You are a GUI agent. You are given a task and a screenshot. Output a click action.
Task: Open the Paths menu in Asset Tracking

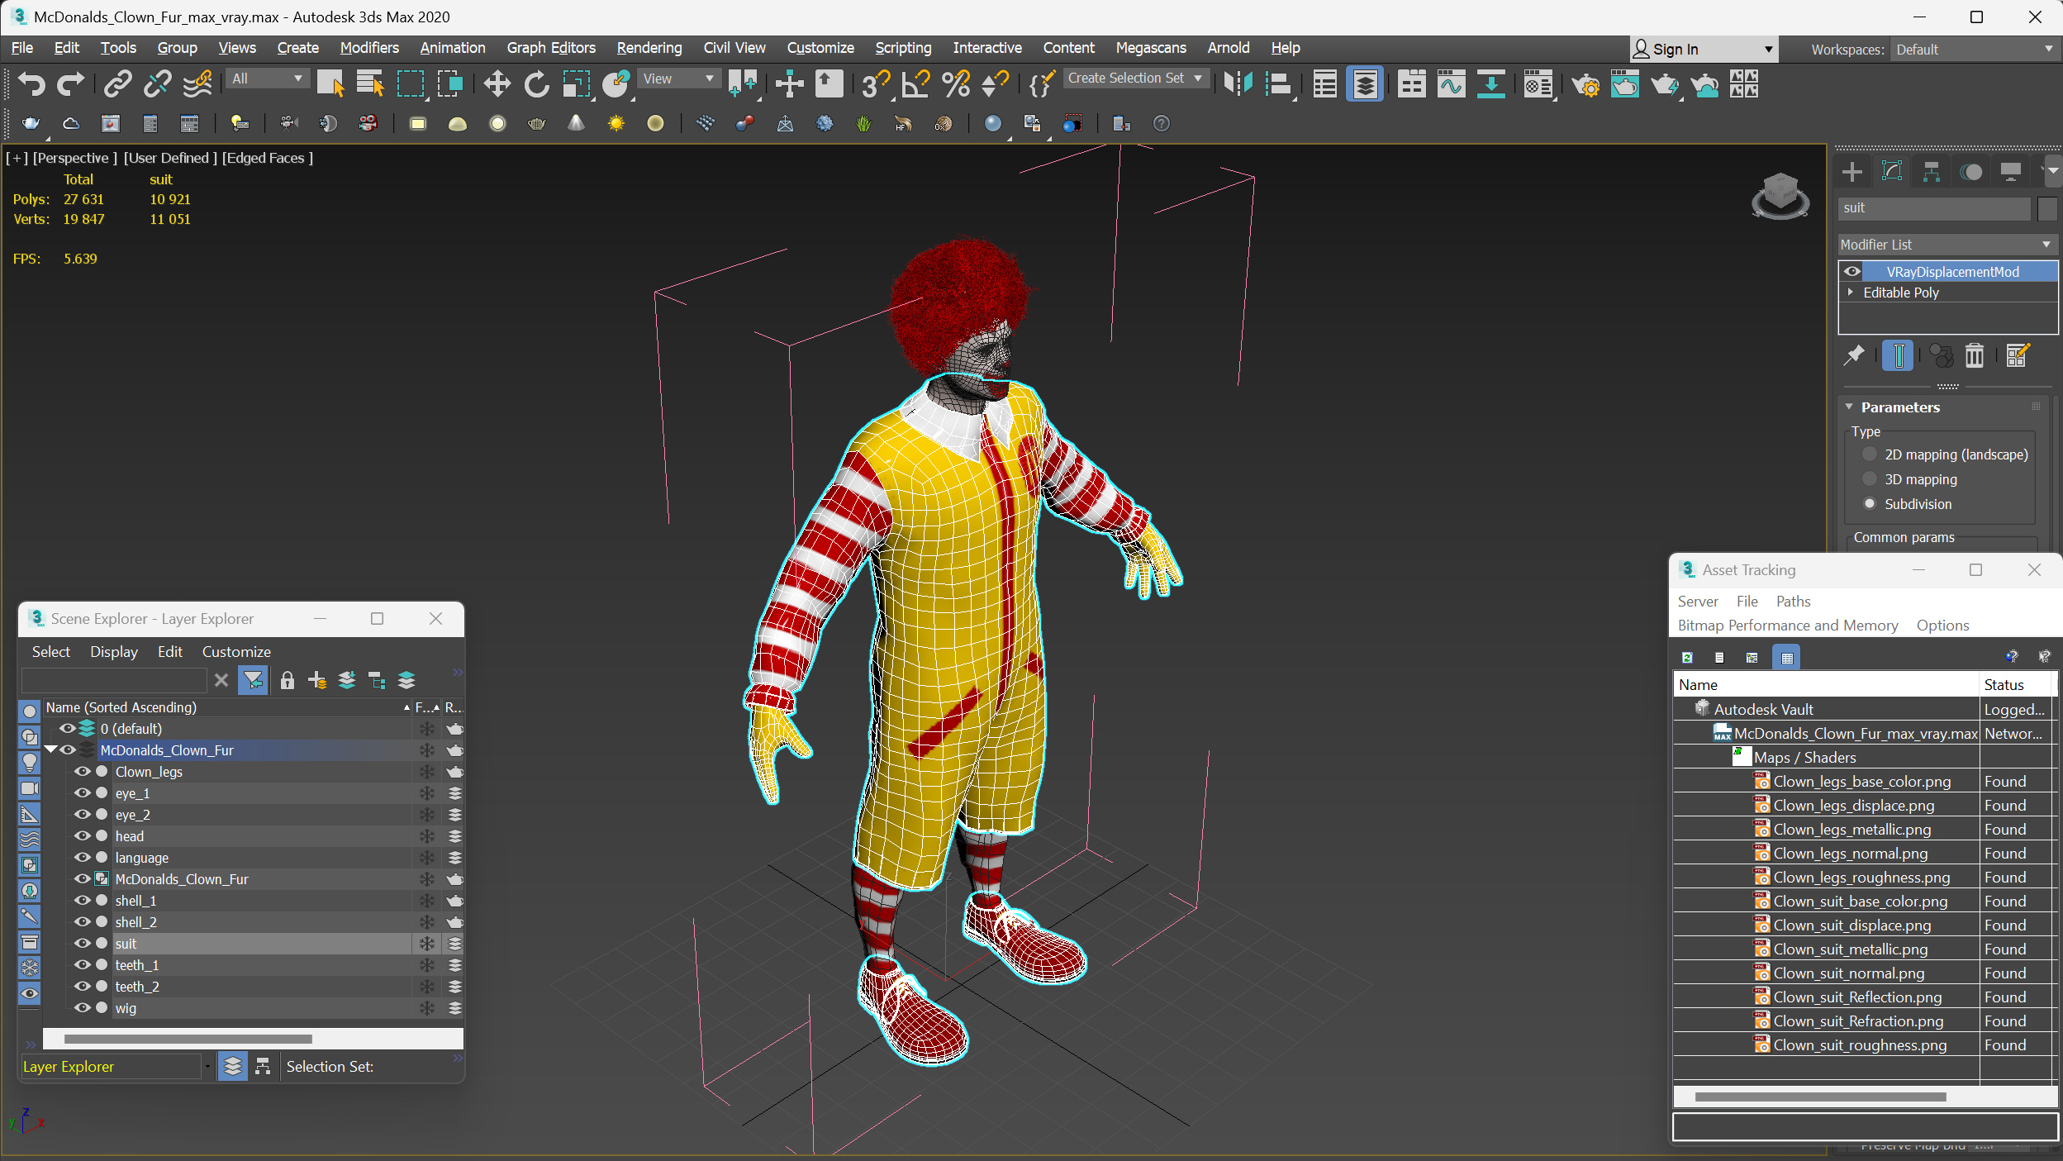[x=1793, y=602]
